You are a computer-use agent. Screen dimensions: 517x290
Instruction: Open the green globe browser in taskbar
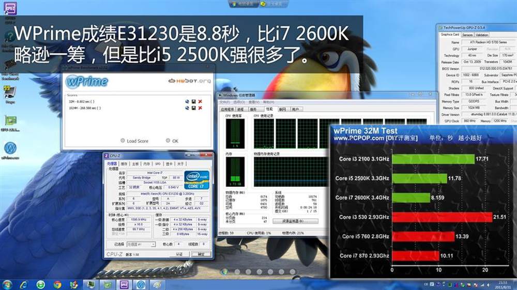pyautogui.click(x=40, y=284)
